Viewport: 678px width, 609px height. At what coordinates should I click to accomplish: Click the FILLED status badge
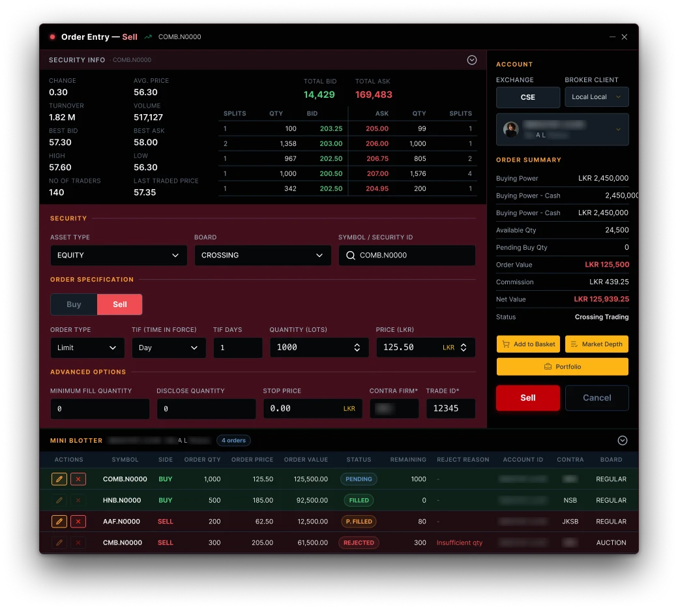(x=359, y=500)
